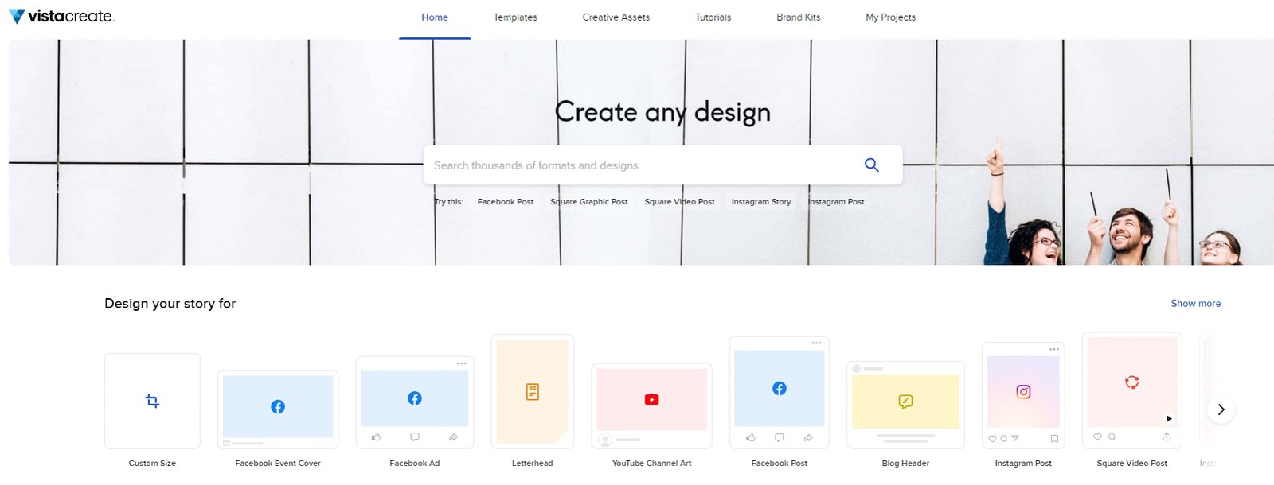Open the YouTube Channel Art format
The height and width of the screenshot is (485, 1274).
coord(651,400)
